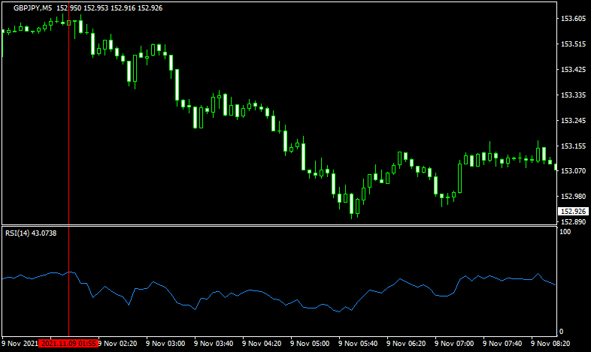This screenshot has width=591, height=352.
Task: Click the GBPJPY,M5 chart title text
Action: [x=33, y=8]
